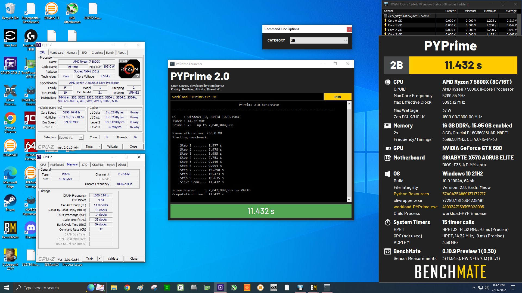Screen dimensions: 522x293
Task: Select Bench tab in lower CPU-Z
Action: pyautogui.click(x=111, y=165)
